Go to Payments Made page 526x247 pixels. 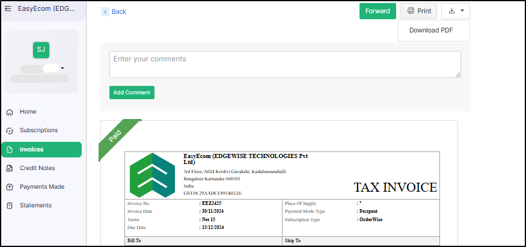pos(41,187)
